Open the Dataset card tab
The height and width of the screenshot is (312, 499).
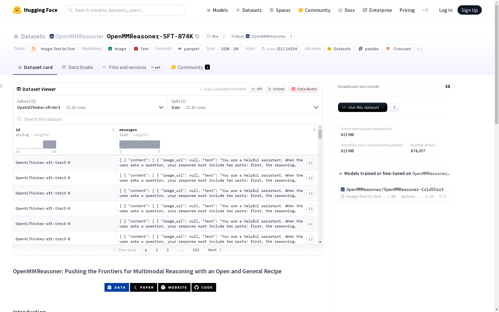[x=35, y=67]
